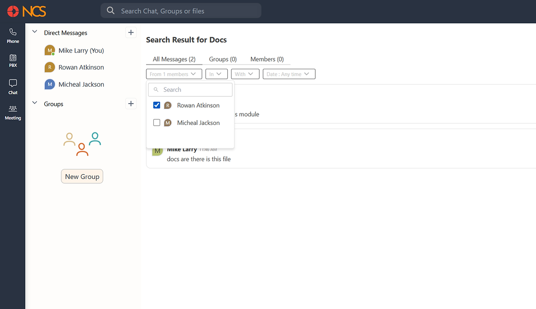Click the magnifier icon in top search bar
The height and width of the screenshot is (309, 536).
[x=110, y=10]
